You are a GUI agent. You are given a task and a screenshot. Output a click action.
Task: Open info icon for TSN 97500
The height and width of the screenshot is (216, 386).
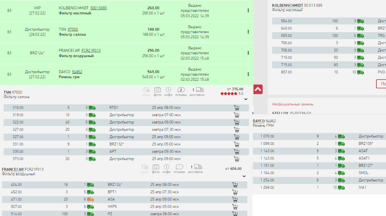168,90
